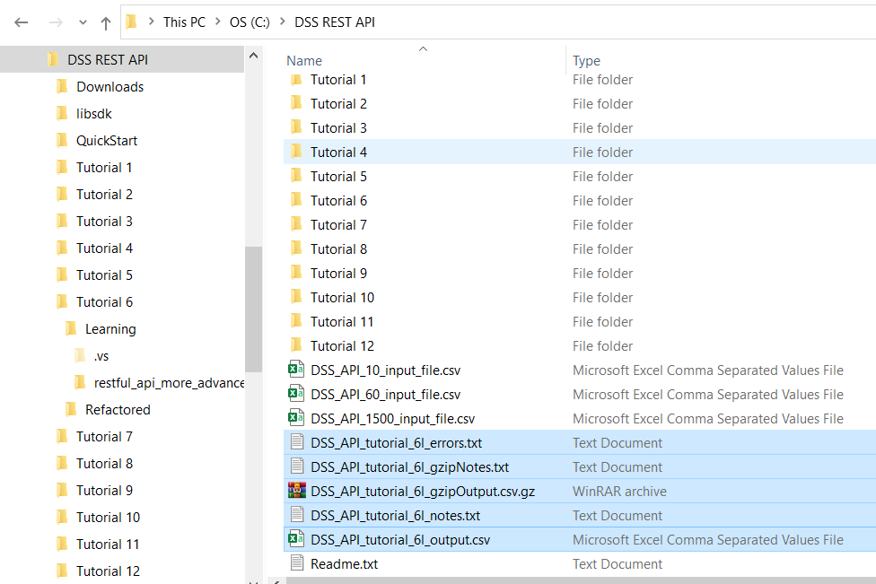Select Tutorial 8 folder in file list
The height and width of the screenshot is (584, 876).
tap(338, 249)
